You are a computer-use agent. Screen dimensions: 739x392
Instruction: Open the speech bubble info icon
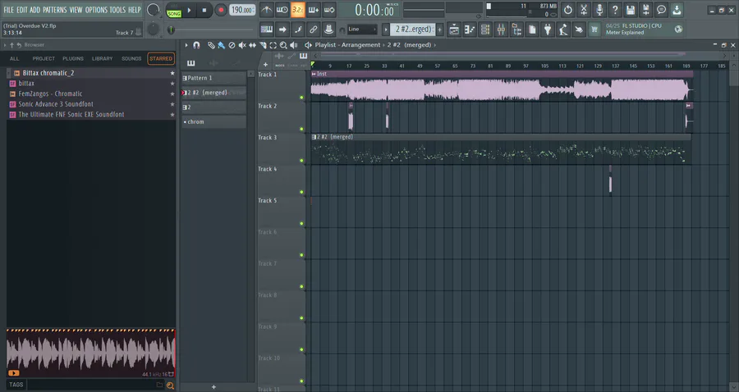(661, 10)
